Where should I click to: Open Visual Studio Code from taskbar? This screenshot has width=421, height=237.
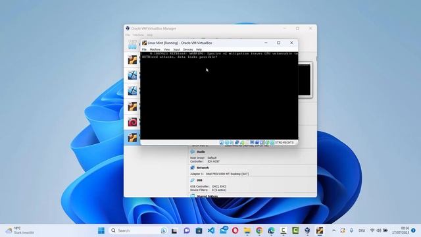tap(211, 230)
